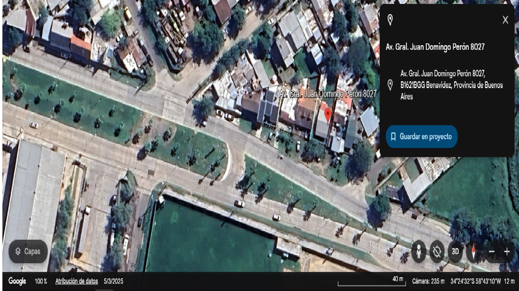Image resolution: width=519 pixels, height=291 pixels.
Task: Close the location info card
Action: pos(505,20)
